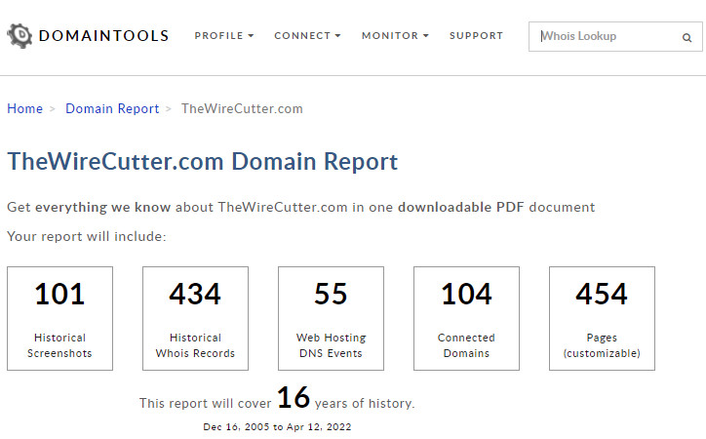Image resolution: width=706 pixels, height=439 pixels.
Task: Expand the MONITOR dropdown menu
Action: point(395,35)
